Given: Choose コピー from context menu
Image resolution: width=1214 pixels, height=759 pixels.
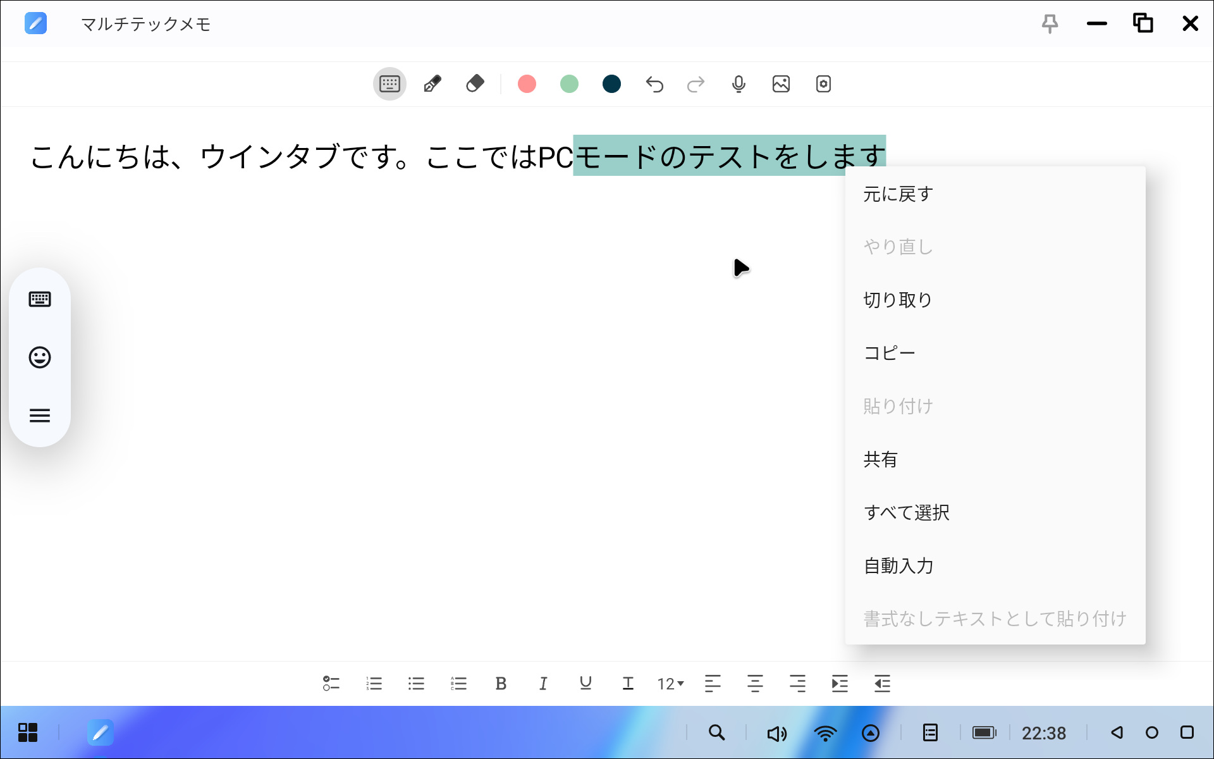Looking at the screenshot, I should (995, 353).
